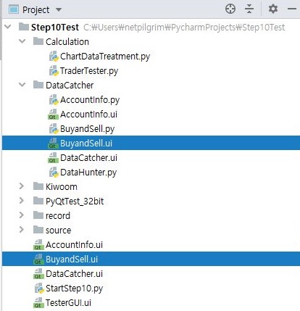Click the Collapse All toolbar icon

[249, 9]
